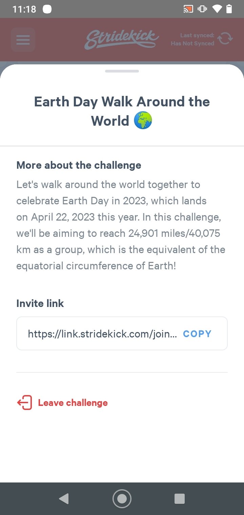Tap the Earth Day challenge title
Image resolution: width=244 pixels, height=515 pixels.
122,111
